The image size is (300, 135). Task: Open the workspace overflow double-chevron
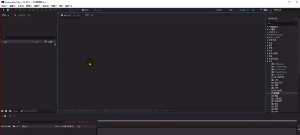pos(261,10)
